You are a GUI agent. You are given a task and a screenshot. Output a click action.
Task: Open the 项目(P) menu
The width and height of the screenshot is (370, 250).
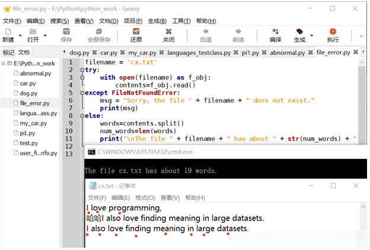pos(133,21)
